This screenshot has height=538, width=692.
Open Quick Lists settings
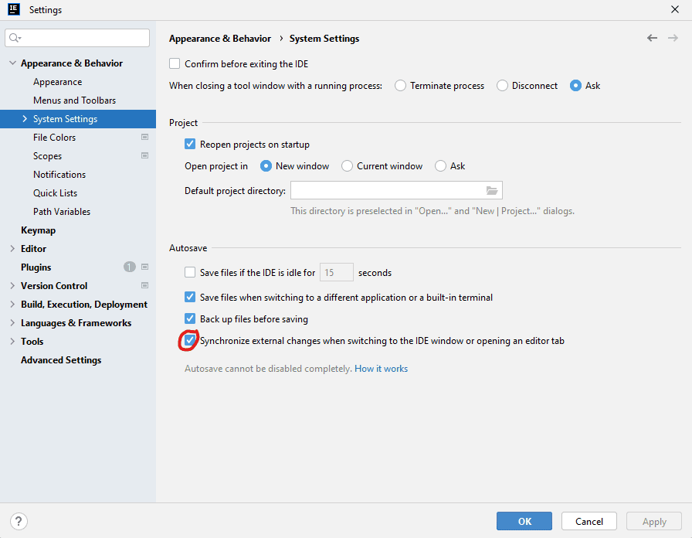(x=55, y=193)
